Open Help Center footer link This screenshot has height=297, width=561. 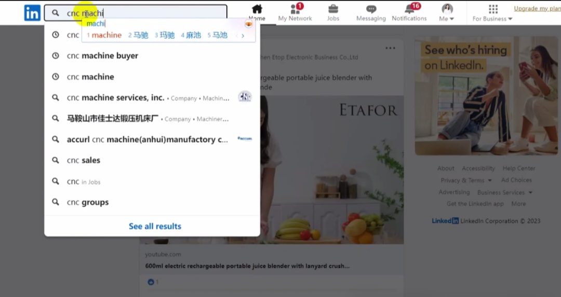tap(519, 168)
